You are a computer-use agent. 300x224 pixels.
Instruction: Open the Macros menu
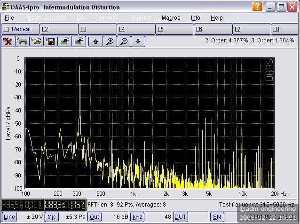coord(171,18)
